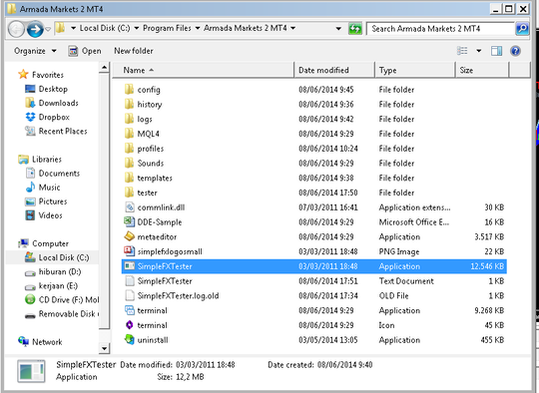This screenshot has width=539, height=393.
Task: Click the Back navigation arrow button
Action: click(16, 29)
